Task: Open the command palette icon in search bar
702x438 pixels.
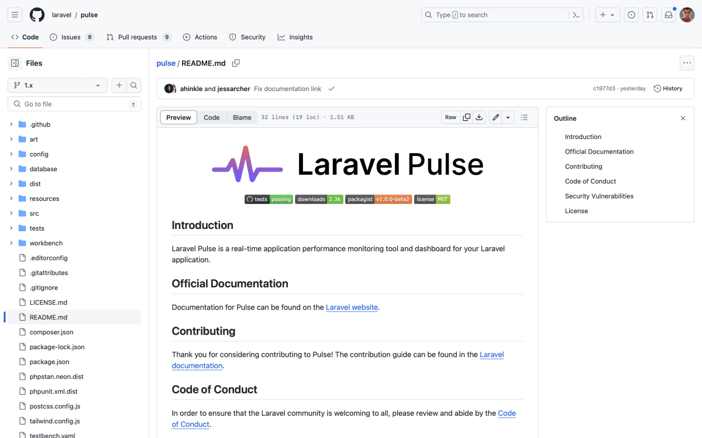Action: click(x=576, y=15)
